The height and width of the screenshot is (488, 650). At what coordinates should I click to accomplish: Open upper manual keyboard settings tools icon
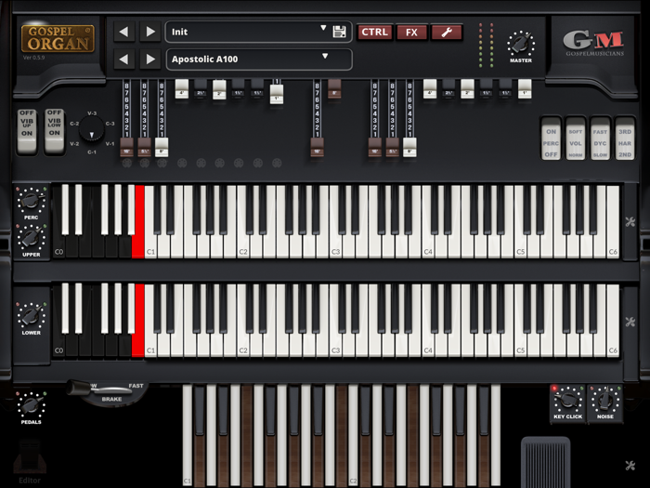630,221
